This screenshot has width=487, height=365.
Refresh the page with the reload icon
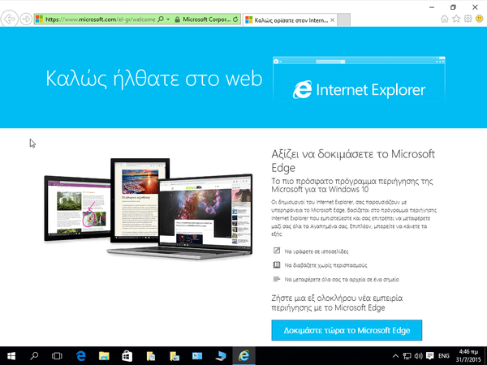pyautogui.click(x=235, y=19)
